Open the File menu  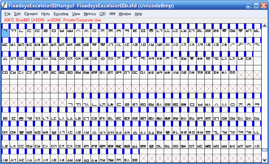pyautogui.click(x=8, y=14)
